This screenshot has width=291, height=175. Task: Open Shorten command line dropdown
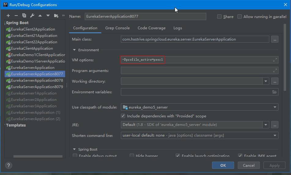[x=275, y=136]
